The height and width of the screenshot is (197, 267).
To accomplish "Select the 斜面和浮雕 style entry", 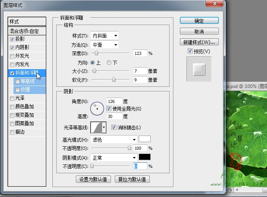I will pos(27,73).
